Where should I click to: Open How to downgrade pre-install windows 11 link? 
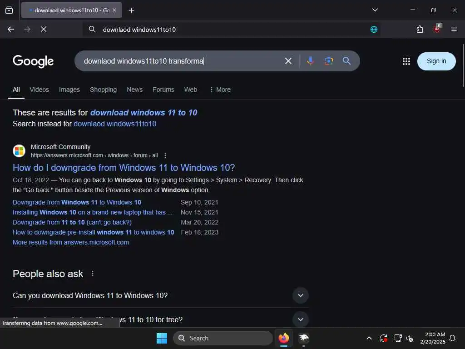tap(93, 232)
